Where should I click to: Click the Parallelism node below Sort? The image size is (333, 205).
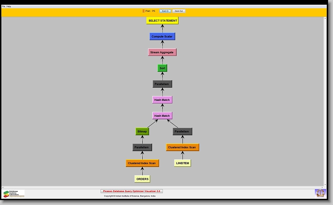162,84
